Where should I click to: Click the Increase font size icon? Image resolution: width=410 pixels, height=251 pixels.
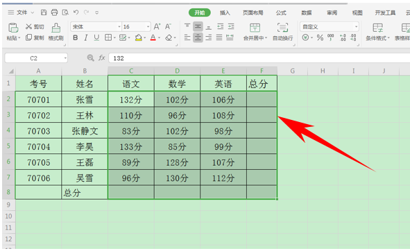[157, 26]
